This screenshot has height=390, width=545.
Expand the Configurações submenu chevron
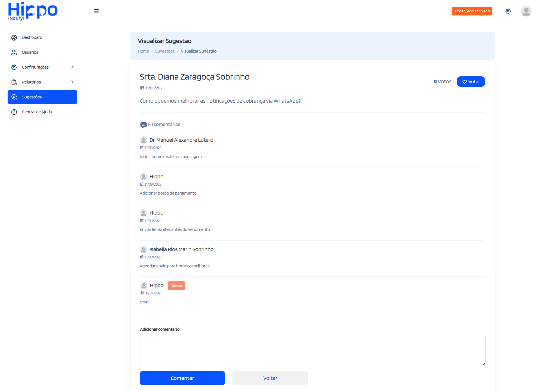[72, 67]
